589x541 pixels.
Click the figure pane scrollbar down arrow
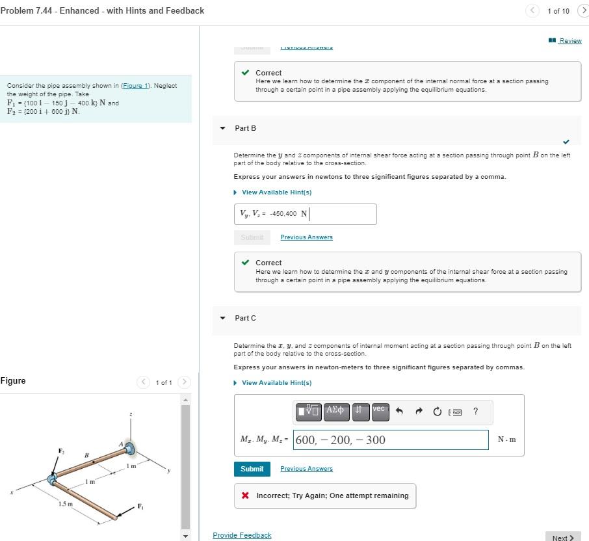point(185,535)
